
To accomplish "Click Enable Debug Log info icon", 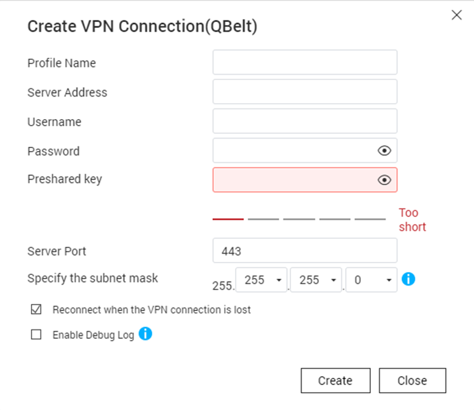I will (145, 334).
